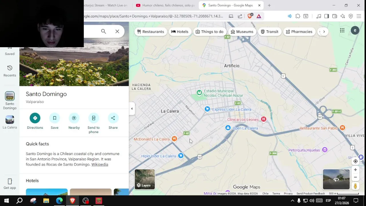366x206 pixels.
Task: Click the La Calera map label
Action: point(170,111)
